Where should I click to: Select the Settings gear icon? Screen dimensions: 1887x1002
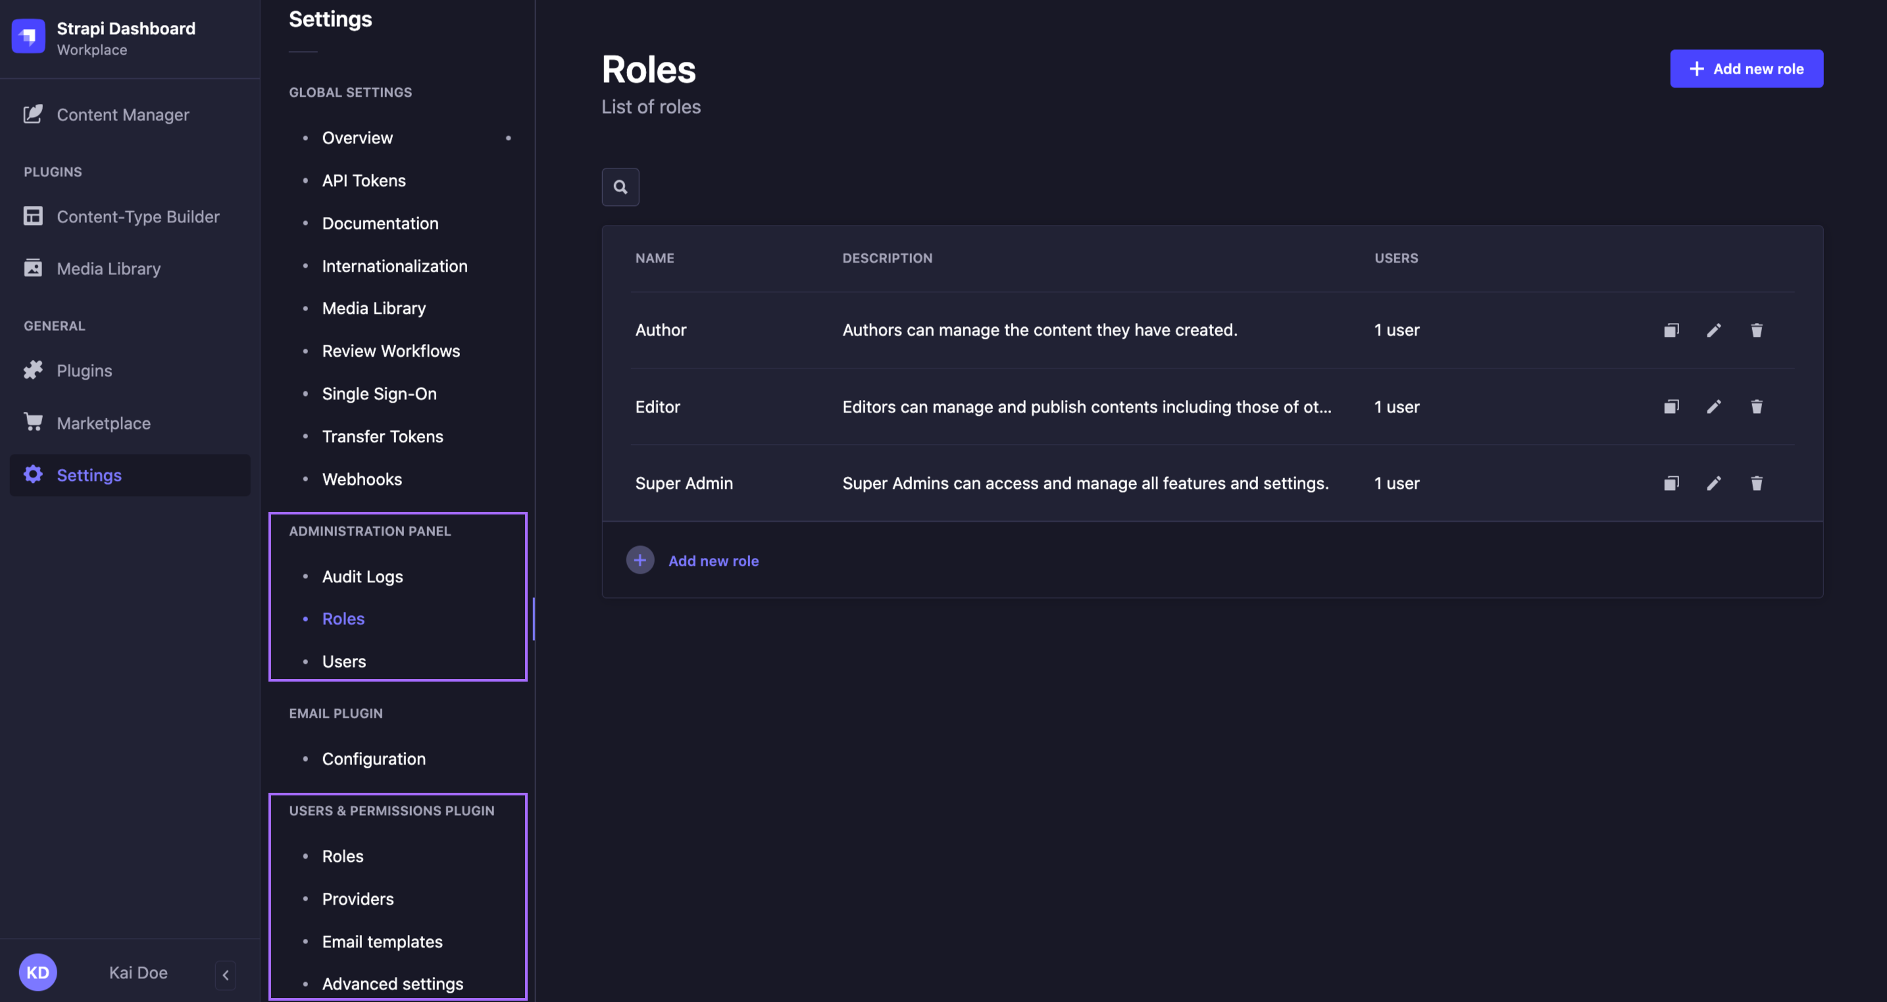[33, 474]
